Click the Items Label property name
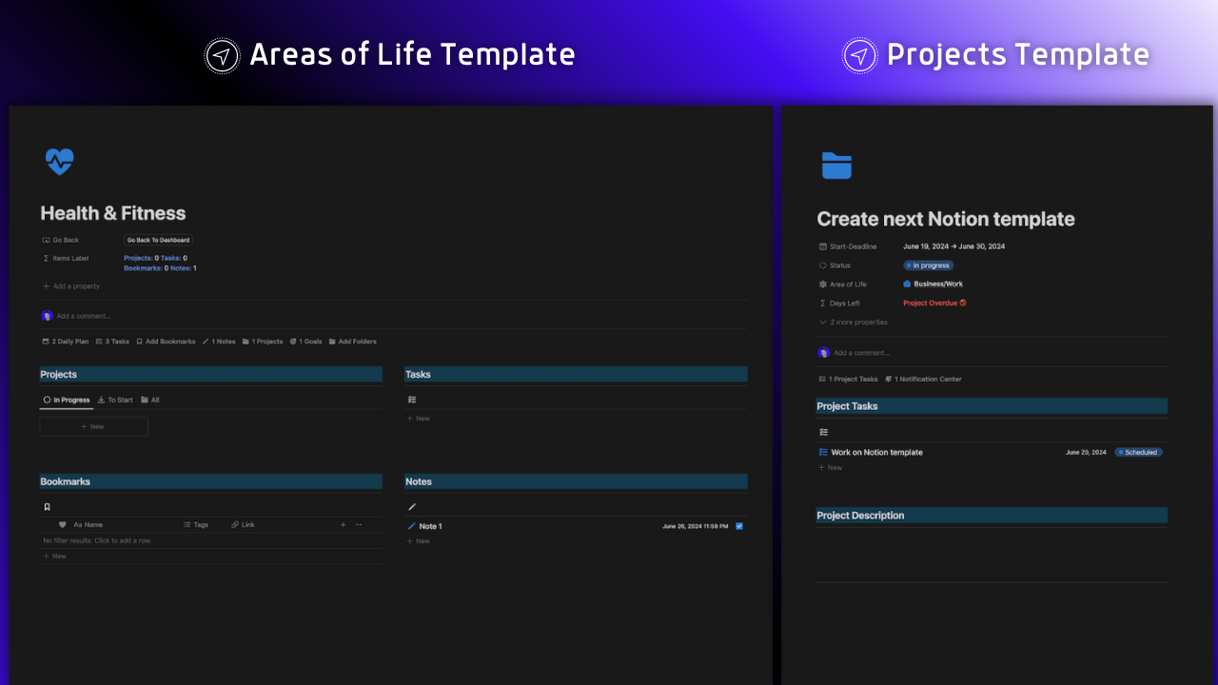Screen dimensions: 1218x685 click(70, 258)
